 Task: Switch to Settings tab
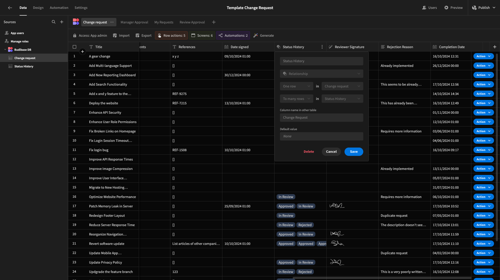tap(81, 8)
